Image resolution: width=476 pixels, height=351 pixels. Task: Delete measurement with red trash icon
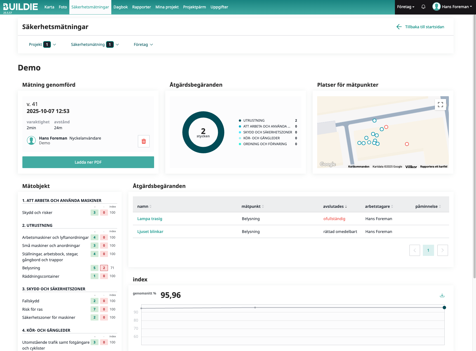pyautogui.click(x=143, y=141)
